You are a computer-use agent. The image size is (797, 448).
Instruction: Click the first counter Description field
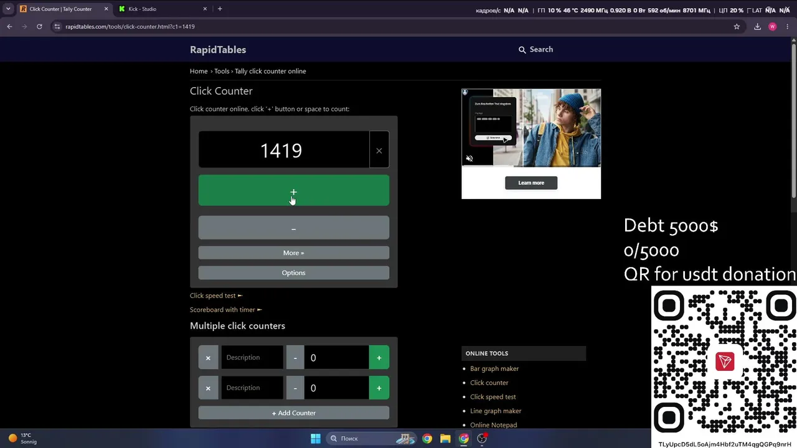[x=252, y=358]
